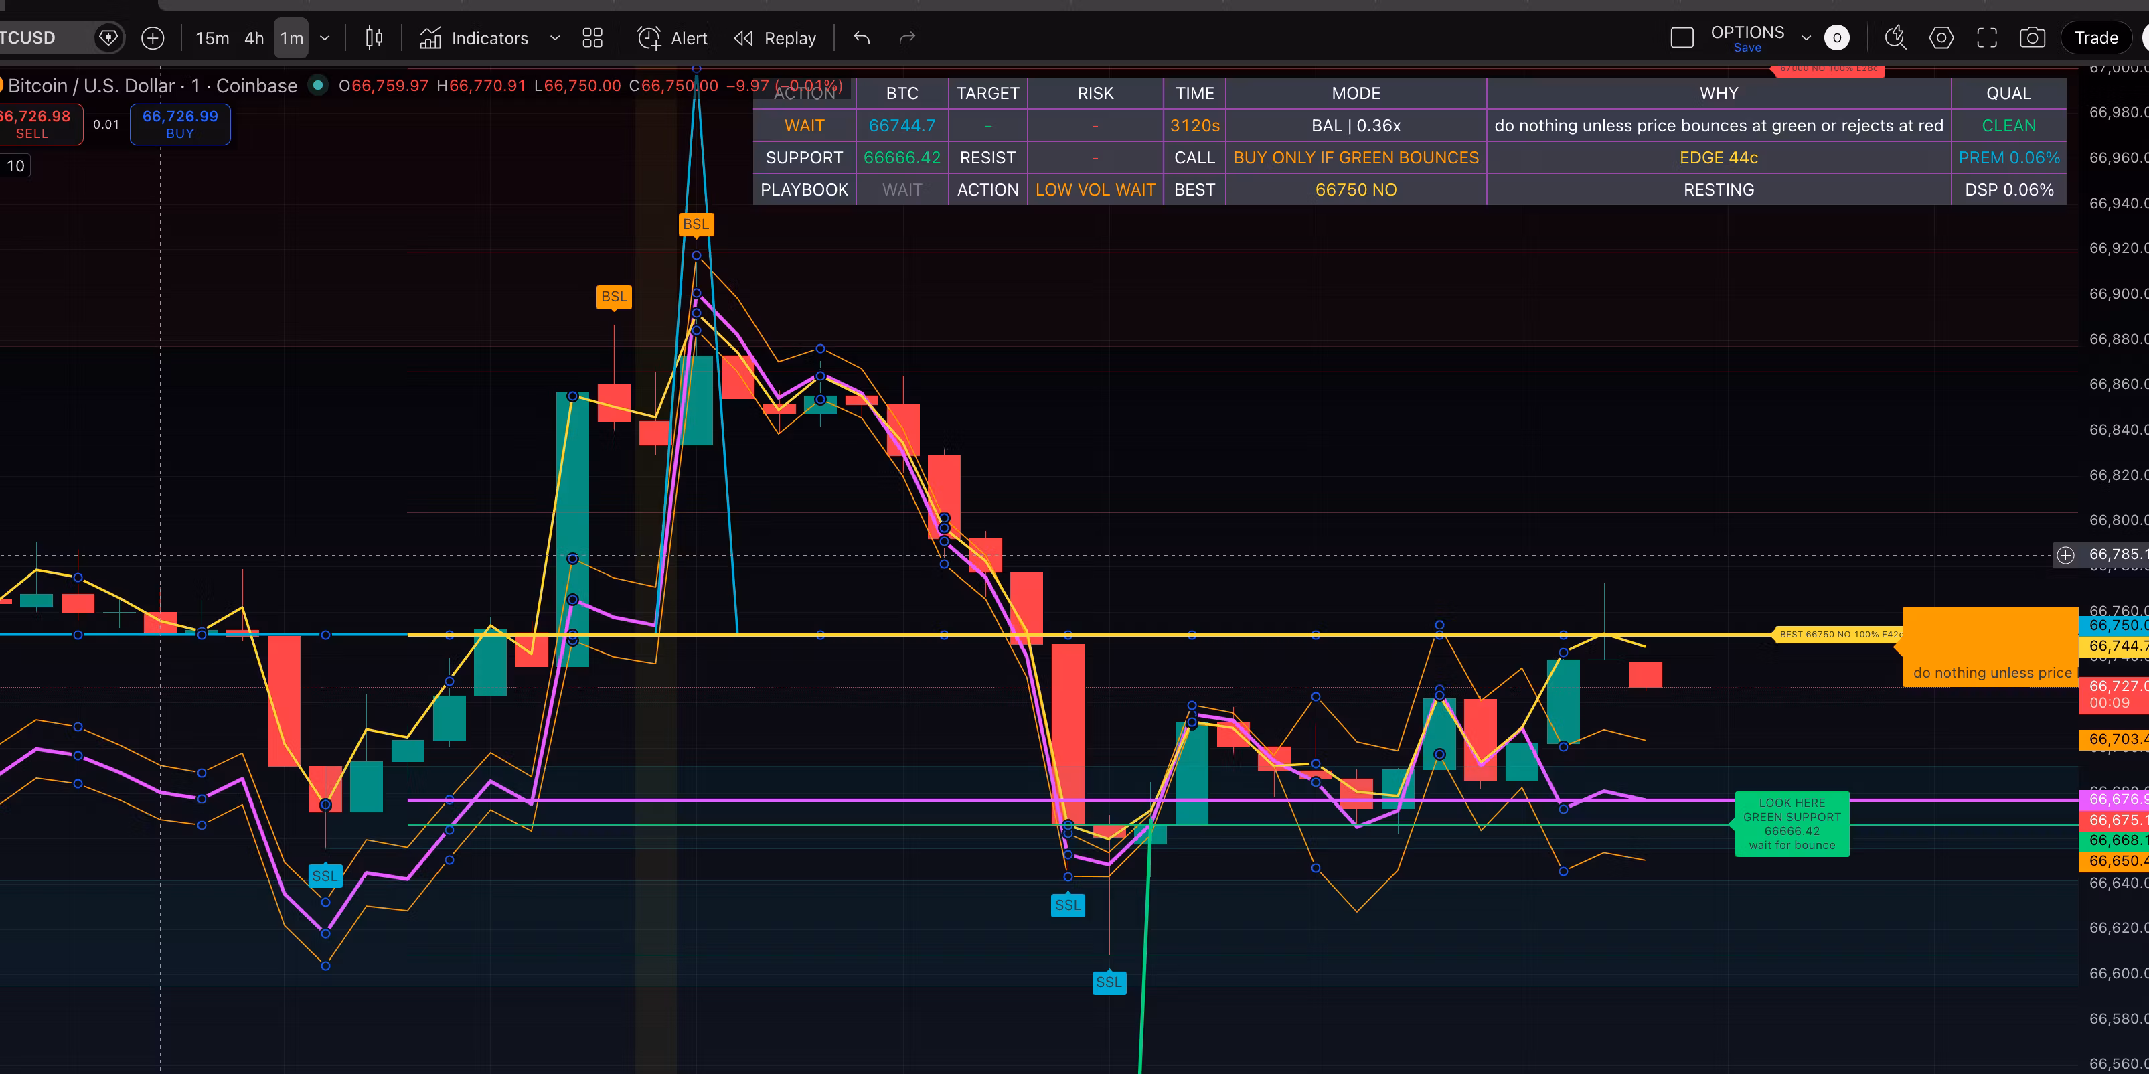Toggle the layout square checkbox
2149x1074 pixels.
(x=1682, y=37)
